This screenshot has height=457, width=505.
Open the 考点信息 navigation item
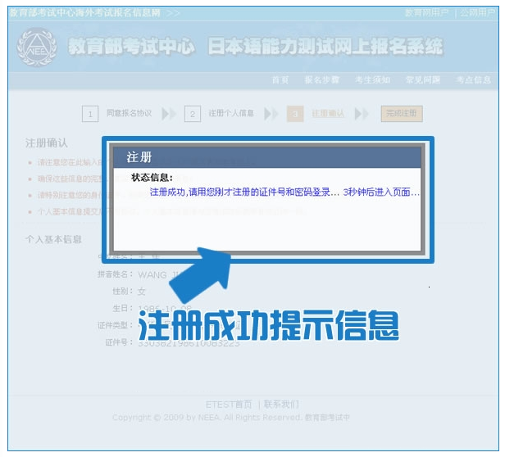coord(474,79)
